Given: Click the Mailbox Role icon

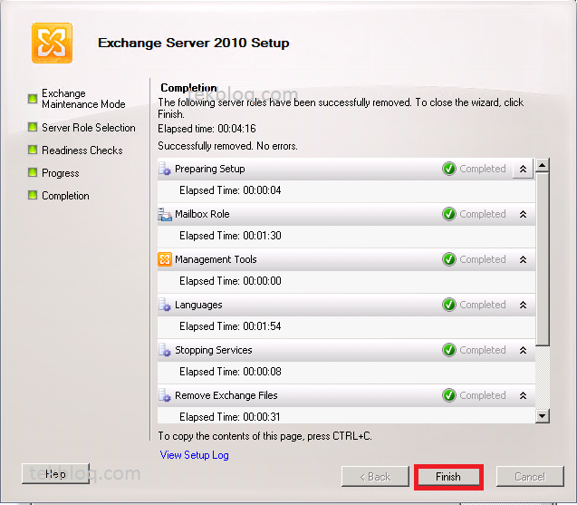Looking at the screenshot, I should tap(165, 214).
